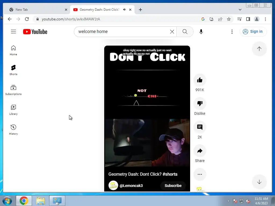Open the Windows Start menu
Screen dimensions: 275x206
click(7, 201)
